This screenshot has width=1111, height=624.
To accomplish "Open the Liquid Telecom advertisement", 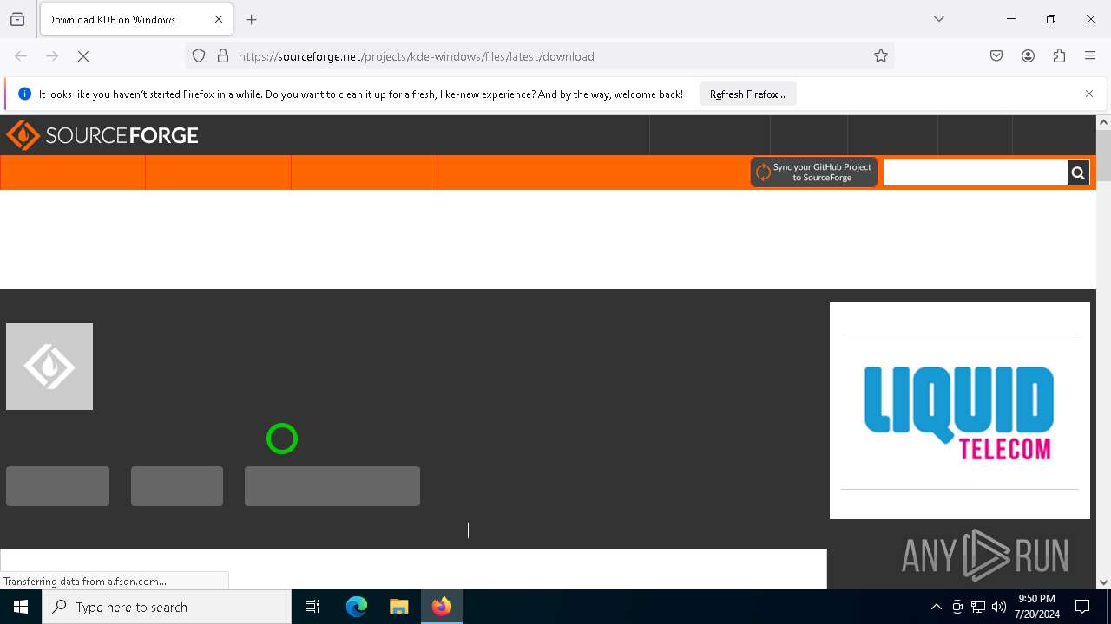I will pos(959,411).
